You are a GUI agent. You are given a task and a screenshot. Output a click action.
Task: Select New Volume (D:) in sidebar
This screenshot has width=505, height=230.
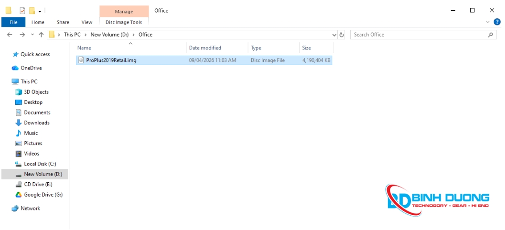click(35, 174)
